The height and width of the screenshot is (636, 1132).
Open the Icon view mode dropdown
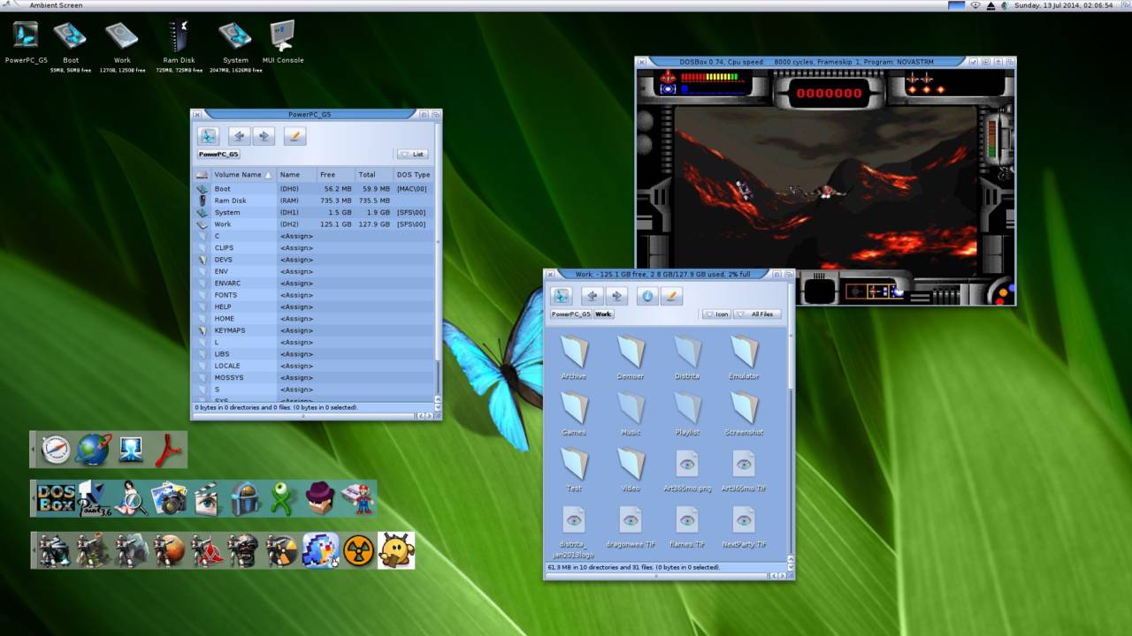tap(716, 314)
